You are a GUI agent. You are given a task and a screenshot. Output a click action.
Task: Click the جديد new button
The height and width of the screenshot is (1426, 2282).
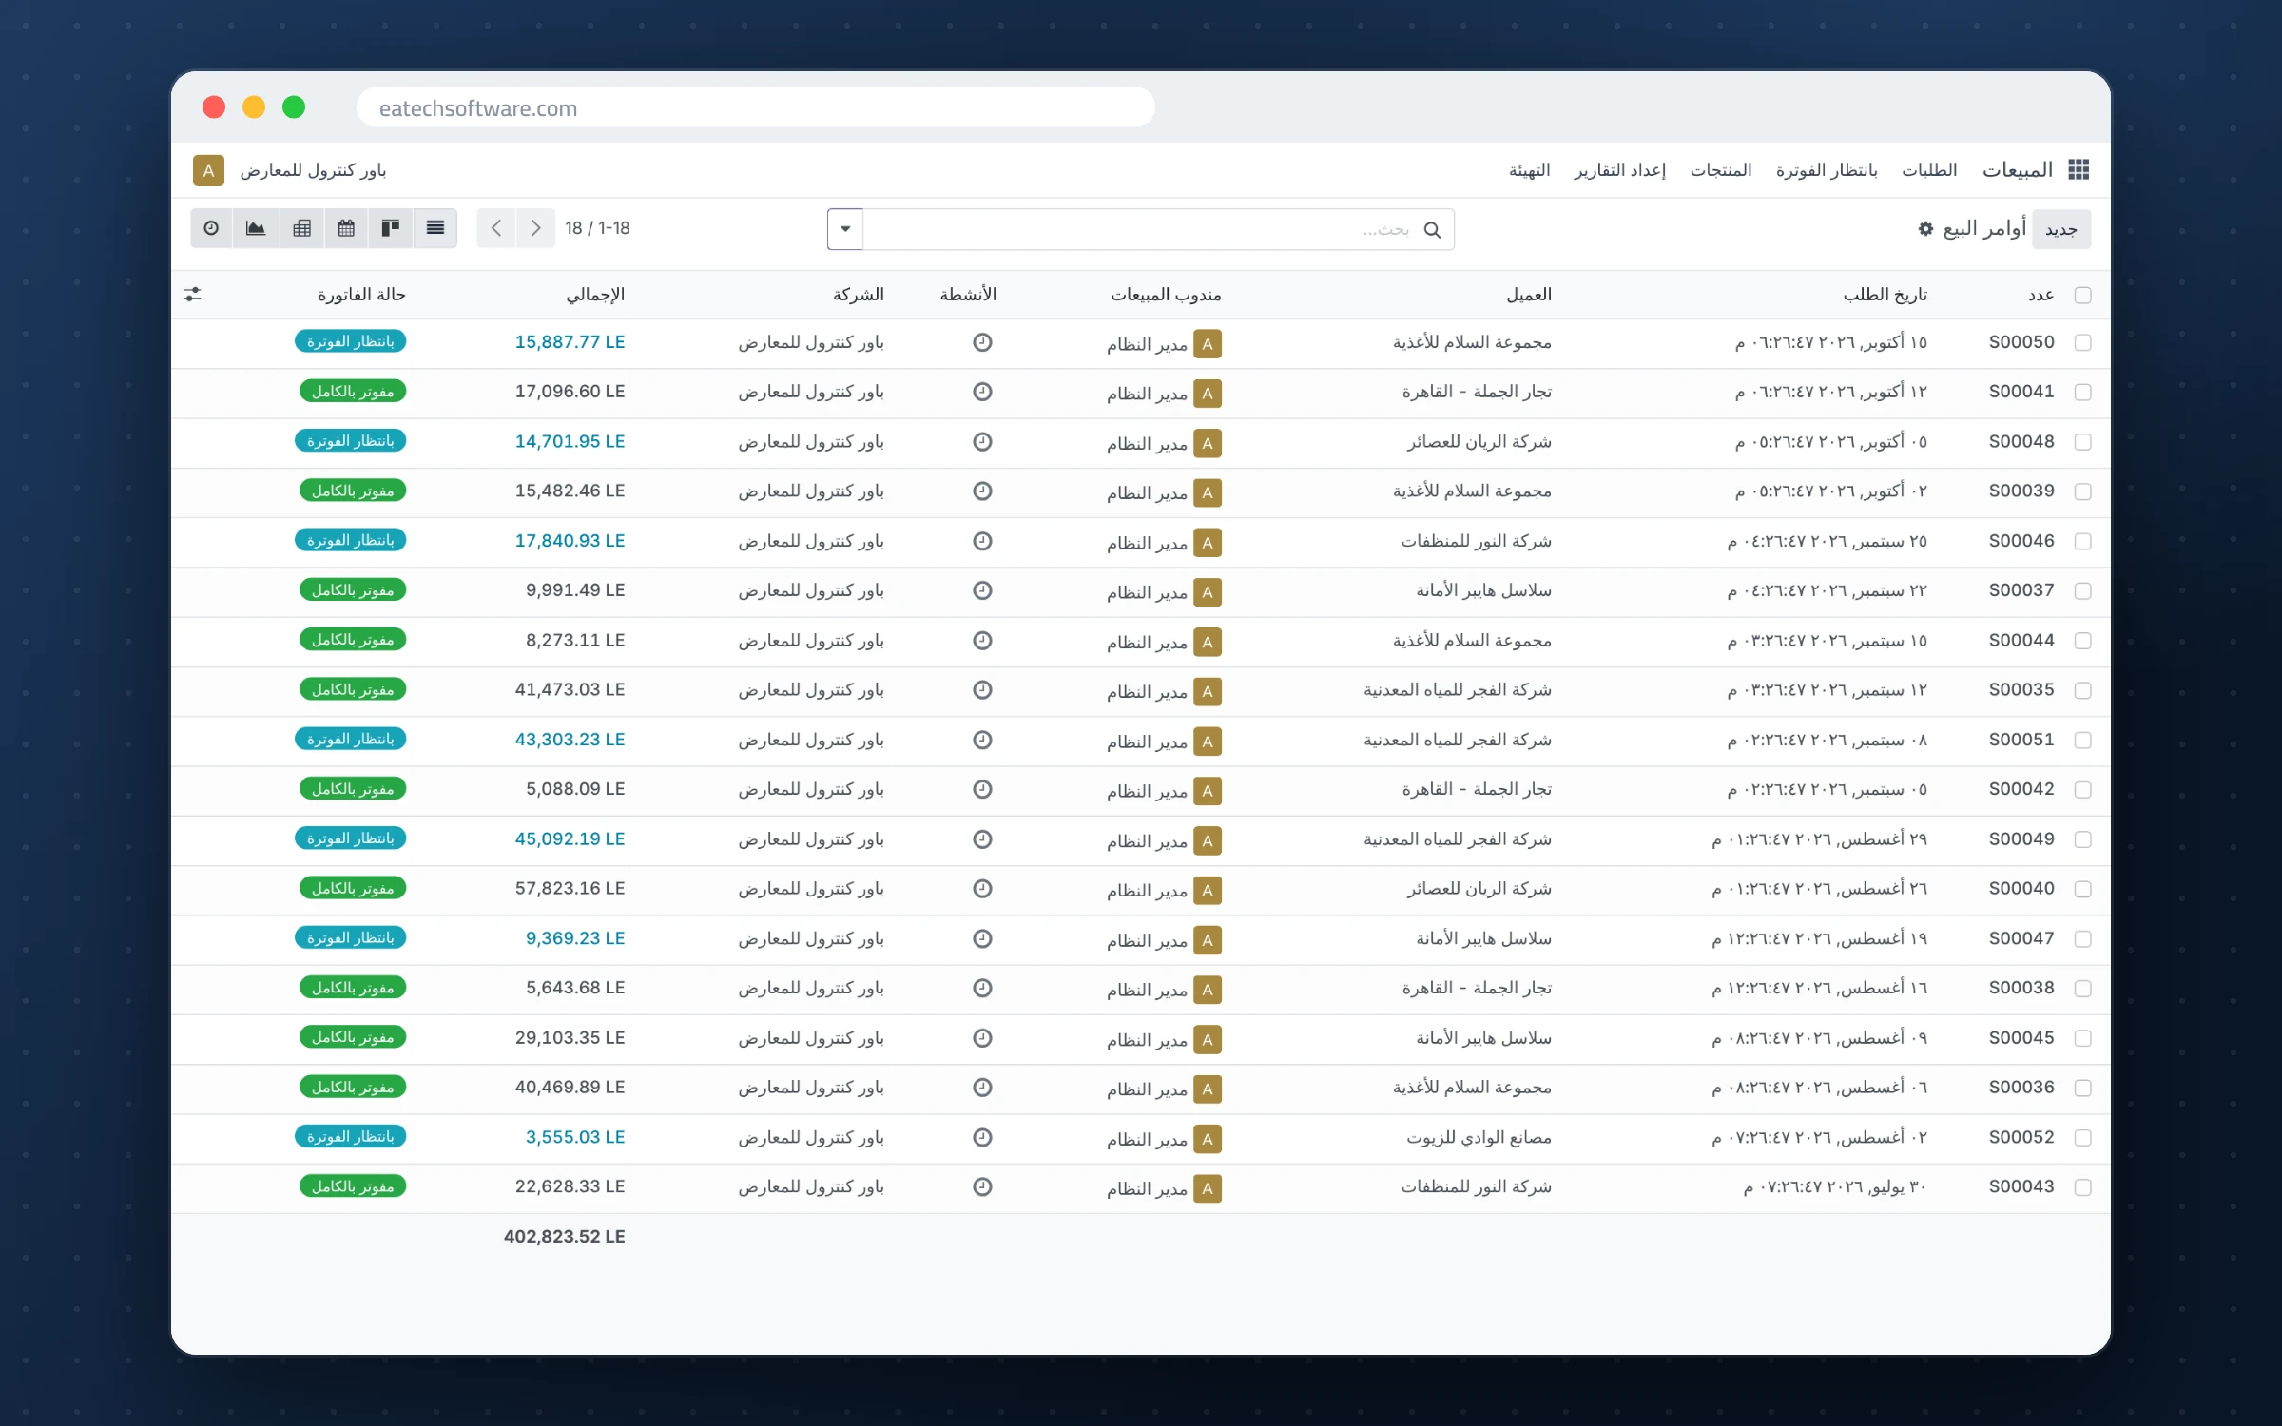2061,229
